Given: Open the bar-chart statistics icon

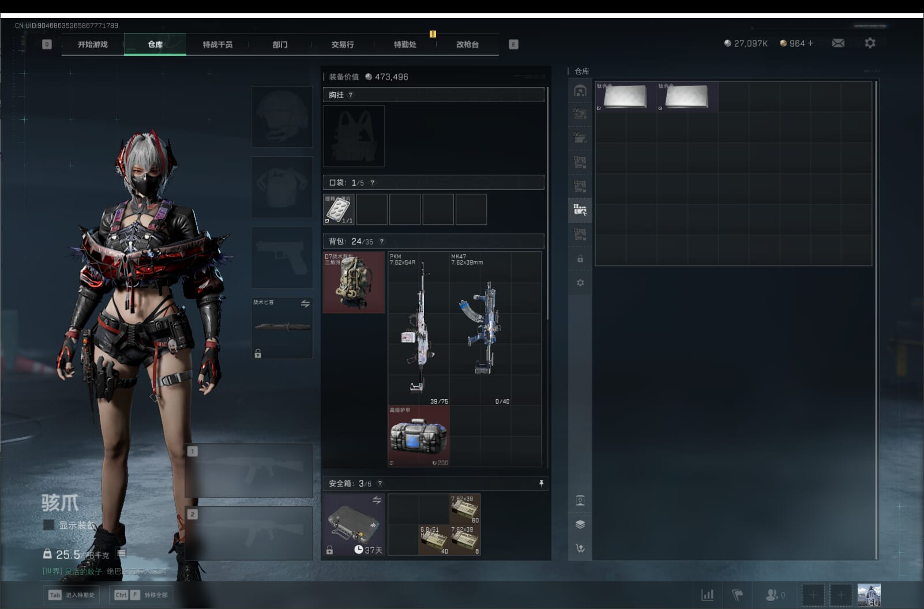Looking at the screenshot, I should [707, 595].
